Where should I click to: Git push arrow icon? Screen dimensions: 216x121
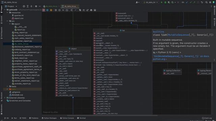(194, 2)
